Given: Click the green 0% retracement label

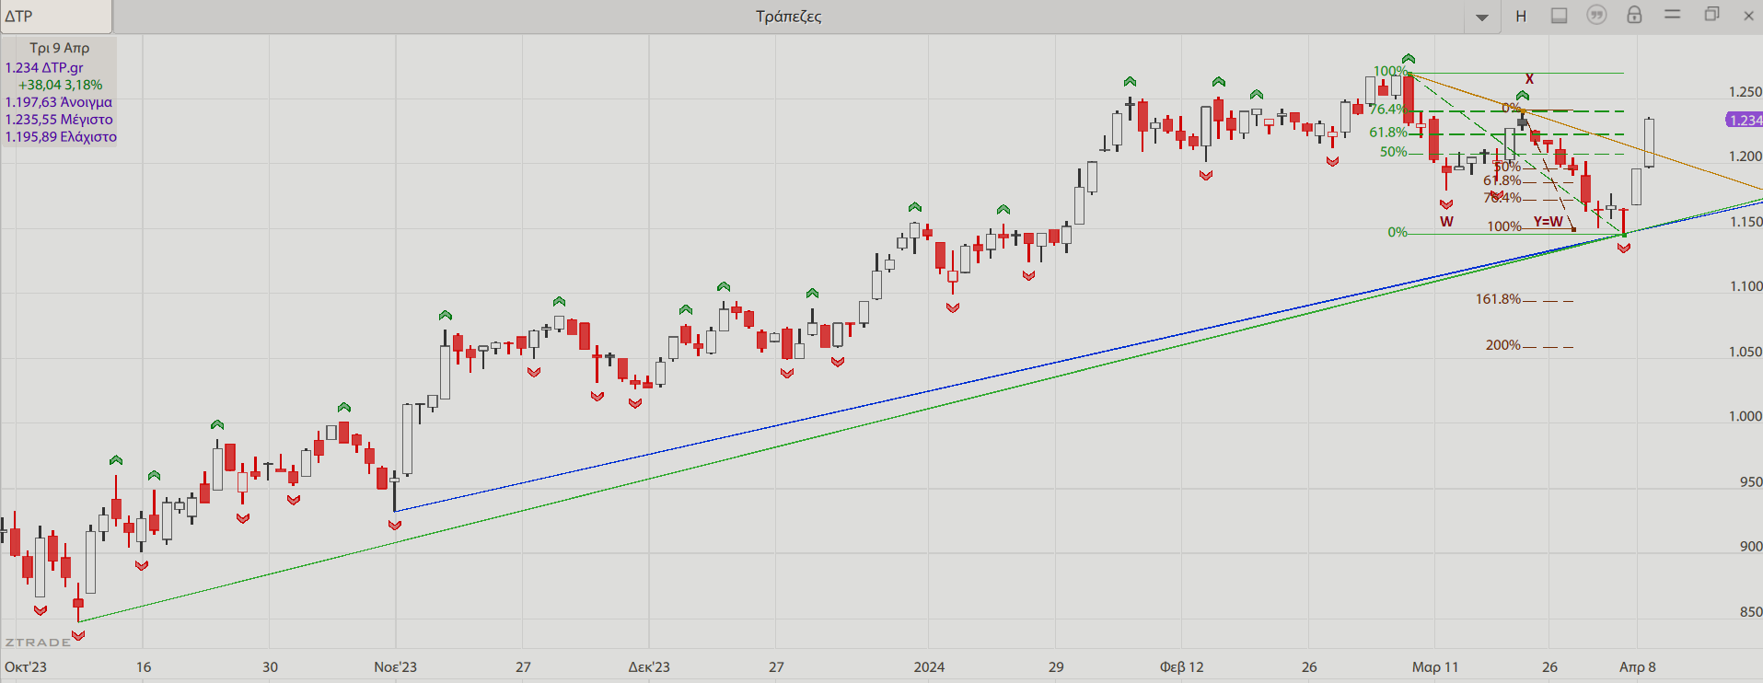Looking at the screenshot, I should click(x=1397, y=232).
